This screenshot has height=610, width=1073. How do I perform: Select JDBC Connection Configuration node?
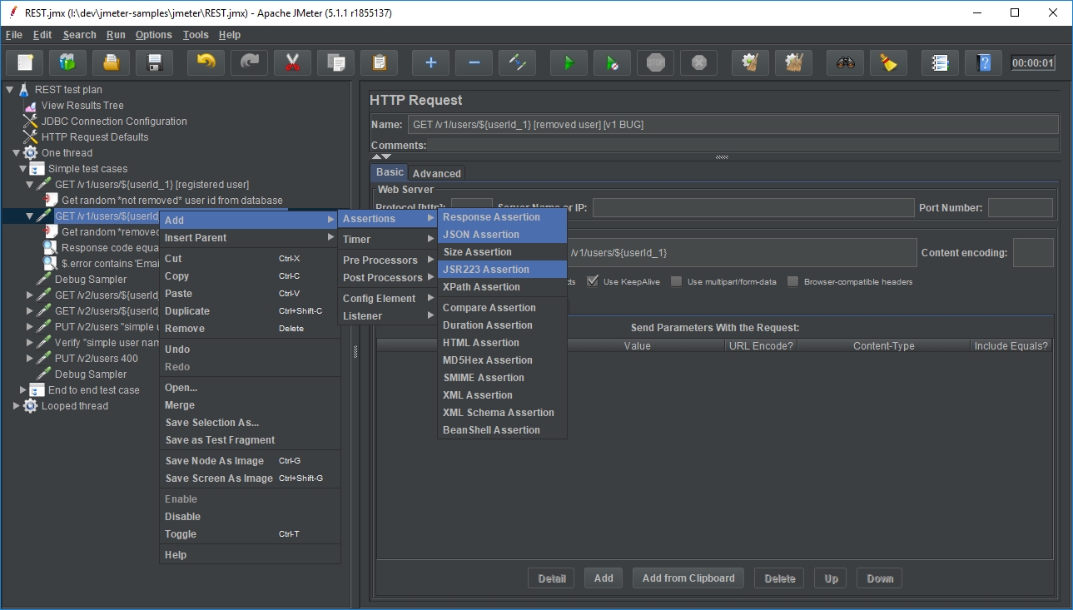tap(114, 122)
